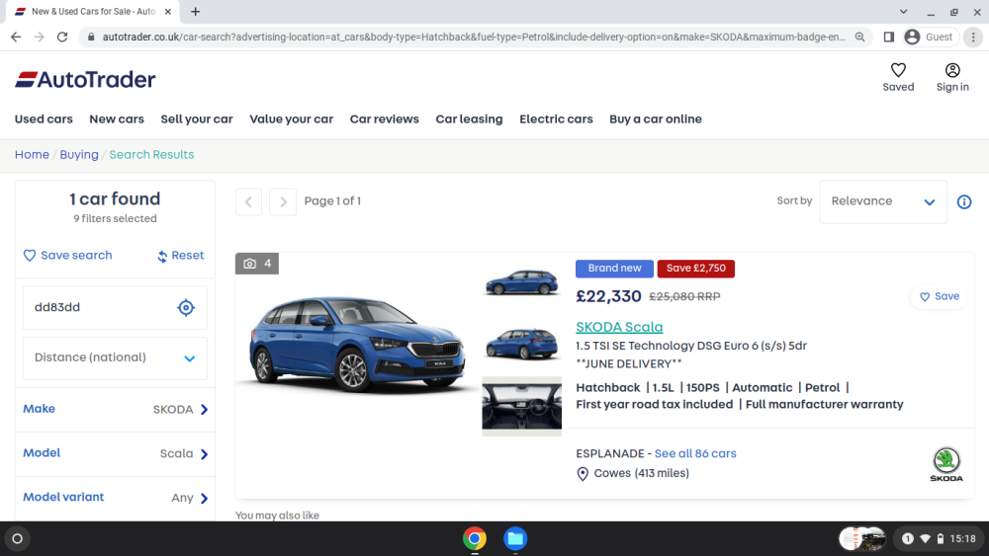Use current location target icon in postcode field
989x556 pixels.
tap(186, 307)
